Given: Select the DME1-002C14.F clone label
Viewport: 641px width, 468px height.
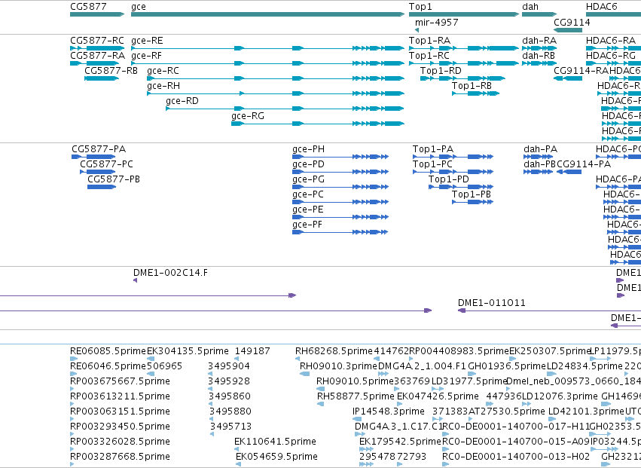Looking at the screenshot, I should click(170, 273).
